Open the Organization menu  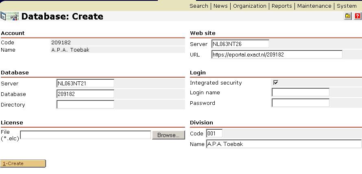[x=250, y=6]
